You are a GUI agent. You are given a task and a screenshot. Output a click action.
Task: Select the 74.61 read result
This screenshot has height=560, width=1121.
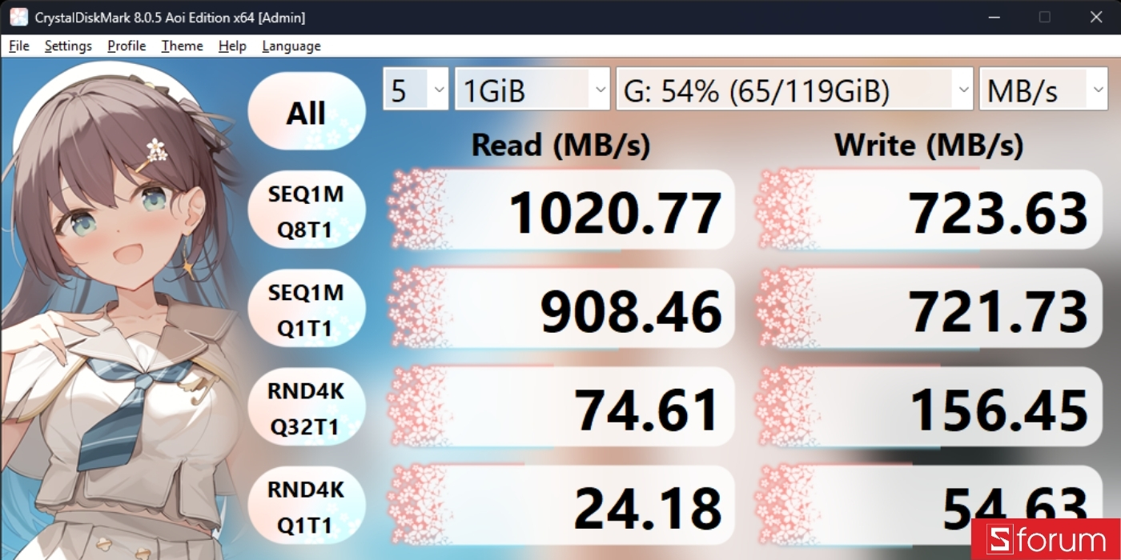561,407
